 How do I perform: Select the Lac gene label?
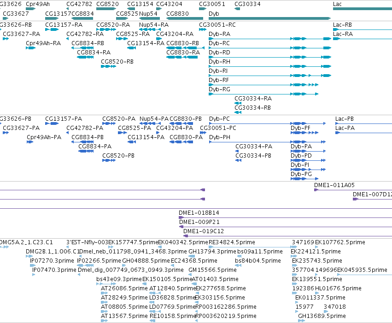pos(337,4)
